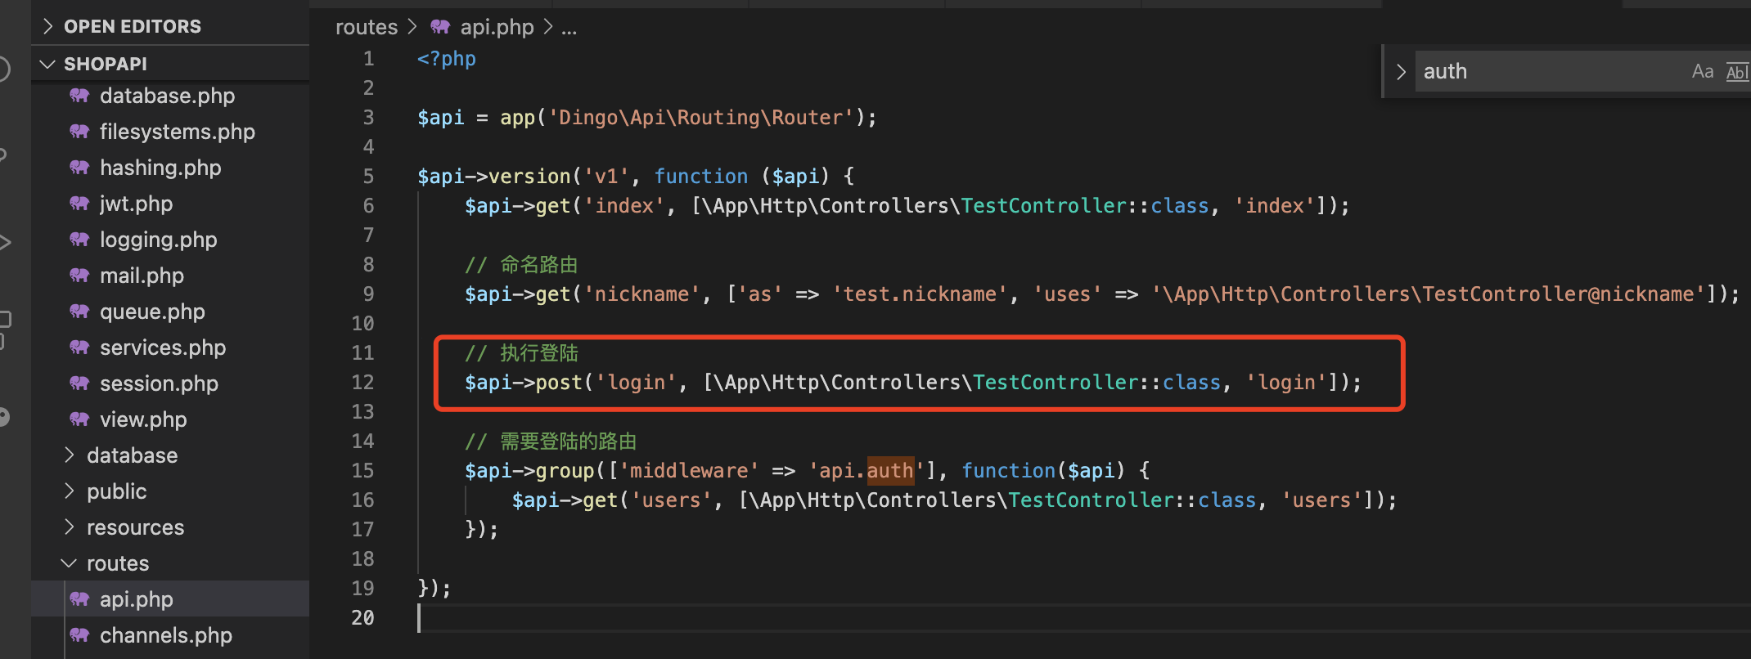Click the 'nickname' route string on line 9

point(641,294)
